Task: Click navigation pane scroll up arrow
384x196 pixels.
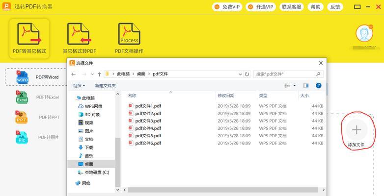Action: click(x=118, y=94)
